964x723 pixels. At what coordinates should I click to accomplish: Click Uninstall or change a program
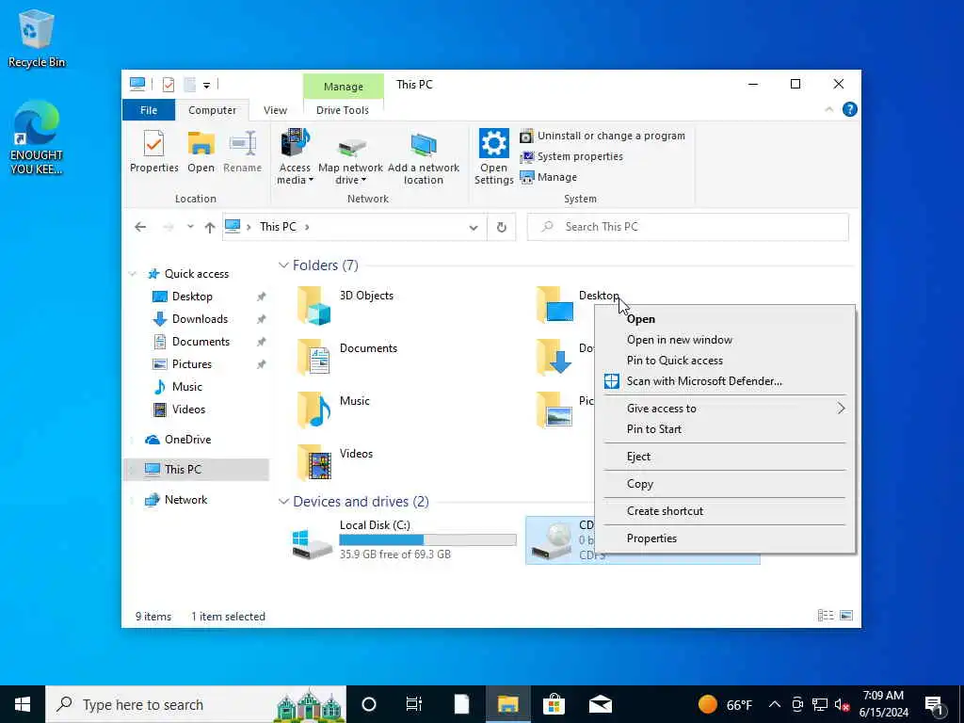click(602, 136)
